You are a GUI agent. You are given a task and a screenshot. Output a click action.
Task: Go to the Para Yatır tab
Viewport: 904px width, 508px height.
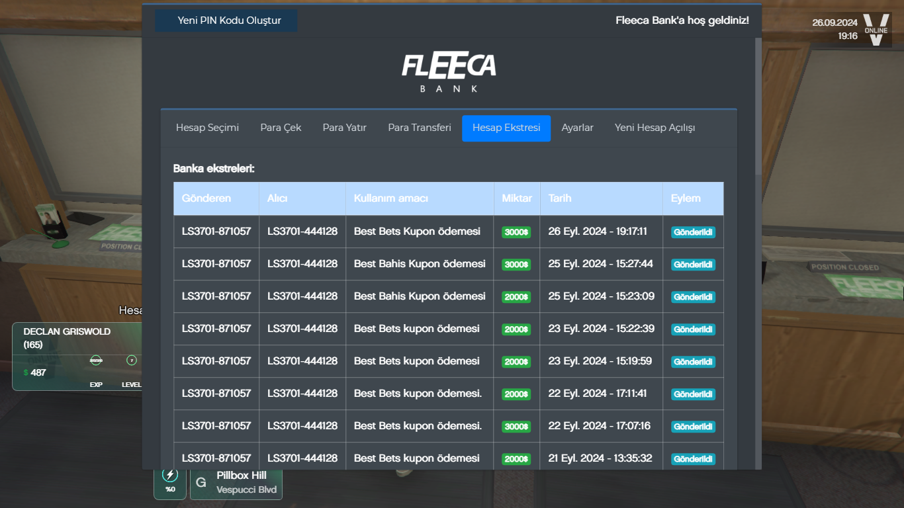pyautogui.click(x=344, y=128)
